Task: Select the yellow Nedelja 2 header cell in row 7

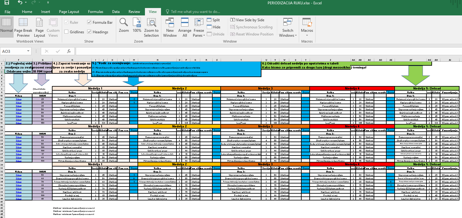Action: tap(179, 88)
